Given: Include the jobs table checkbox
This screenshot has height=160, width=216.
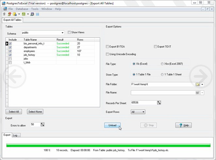Looking at the screenshot, I should point(10,59).
